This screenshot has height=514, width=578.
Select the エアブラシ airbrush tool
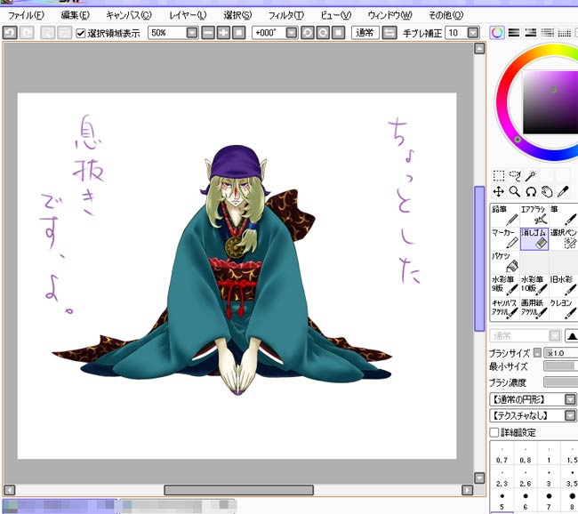[534, 215]
